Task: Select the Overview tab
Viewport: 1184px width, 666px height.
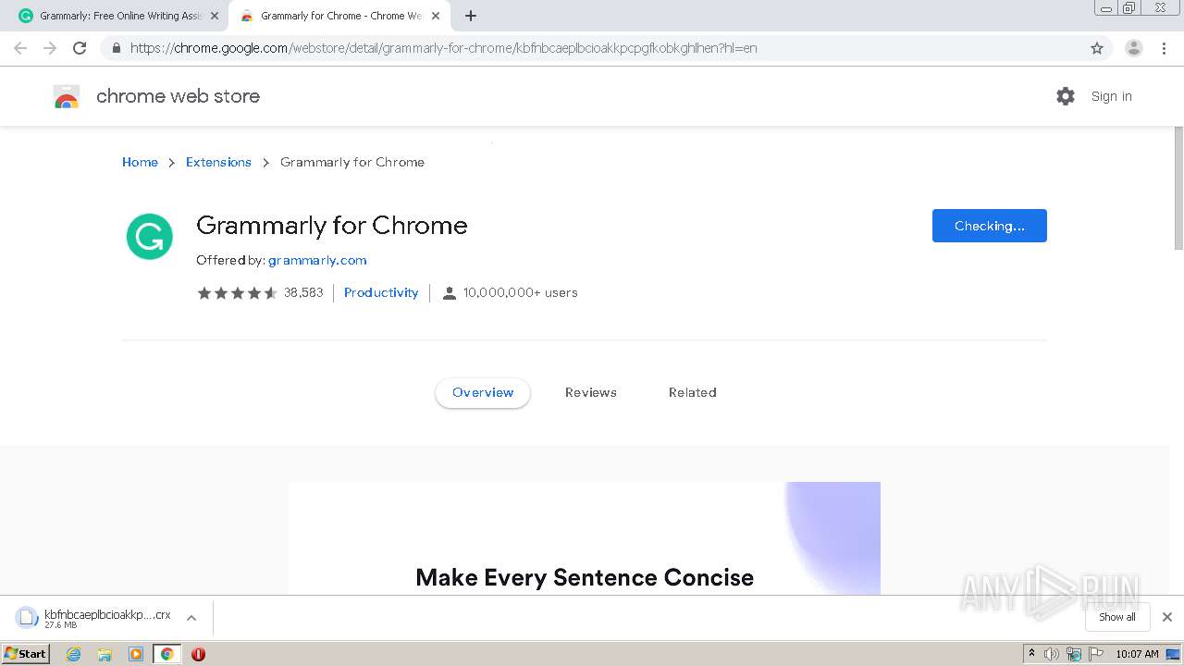Action: 483,392
